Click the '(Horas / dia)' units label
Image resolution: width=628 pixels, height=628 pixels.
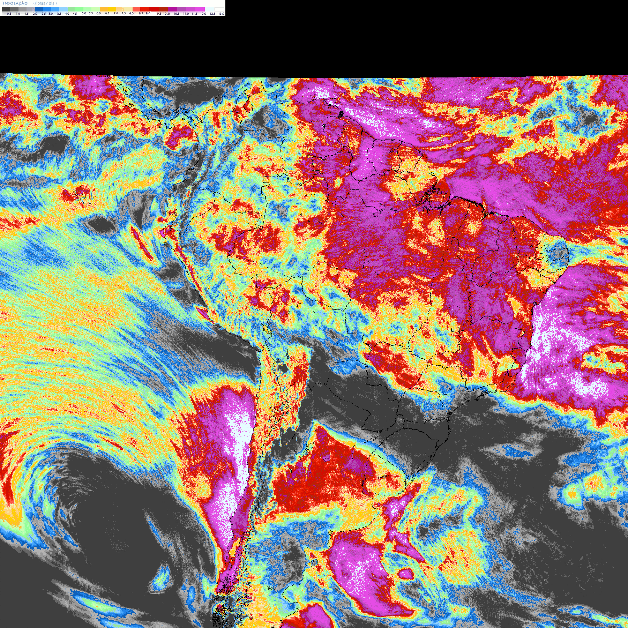click(x=45, y=3)
